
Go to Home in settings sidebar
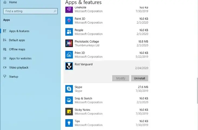10,2
